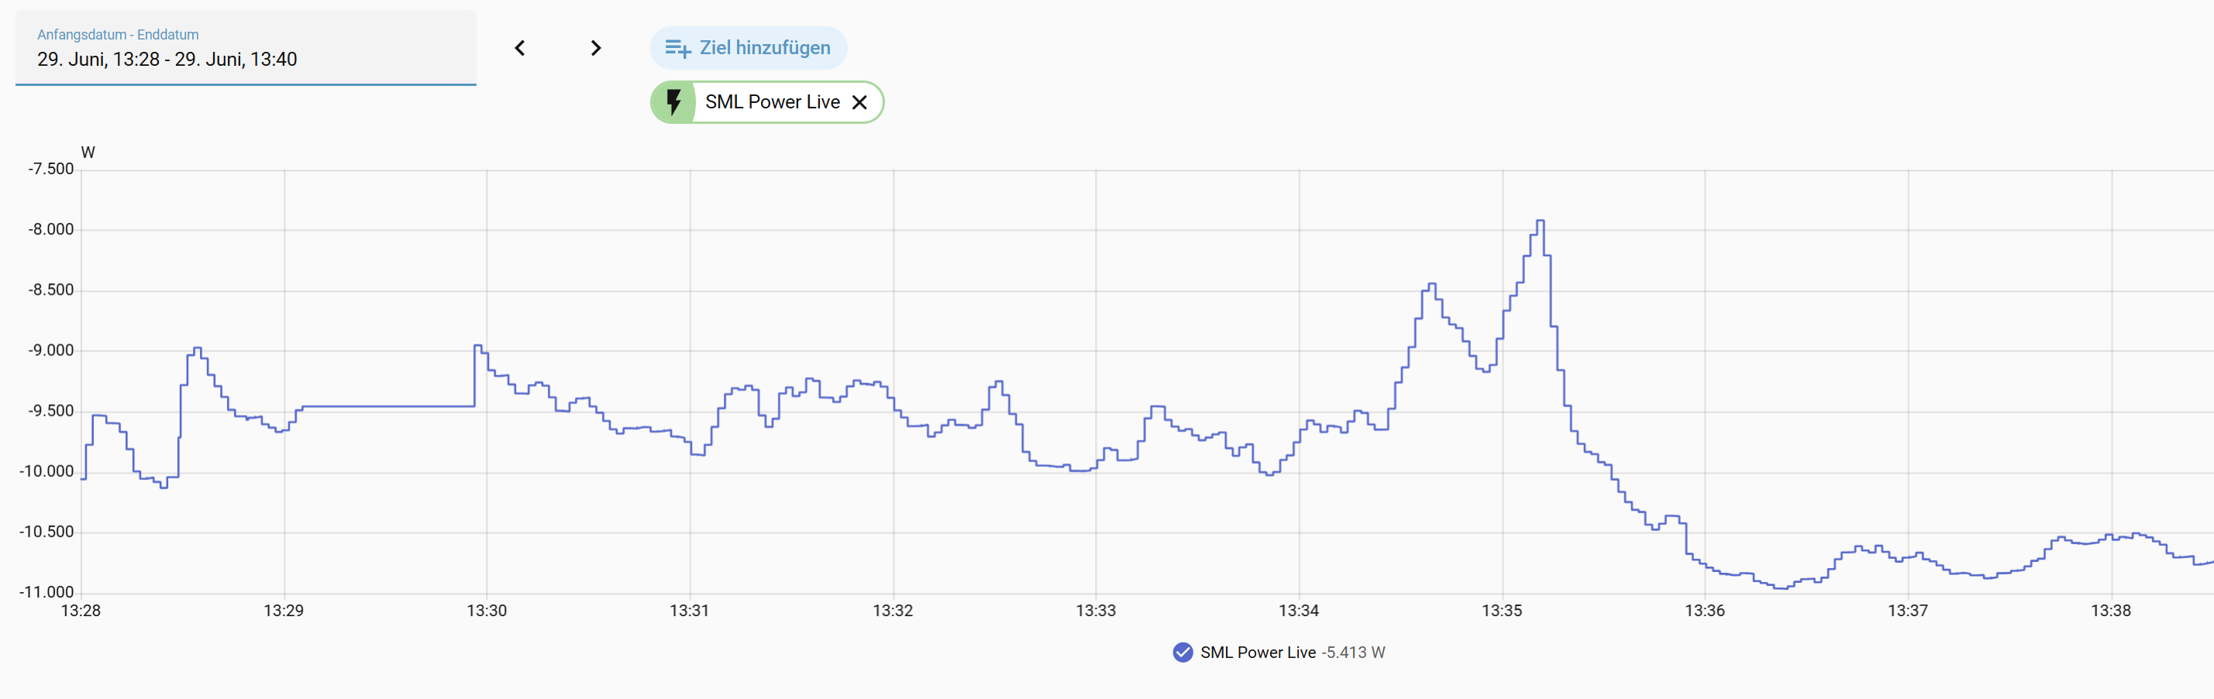
Task: Click the lightning bolt entity icon
Action: pos(674,102)
